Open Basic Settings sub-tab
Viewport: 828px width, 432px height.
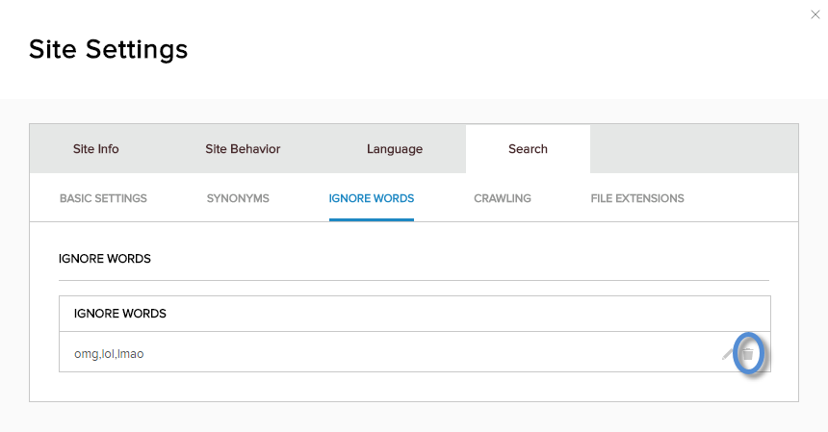103,198
